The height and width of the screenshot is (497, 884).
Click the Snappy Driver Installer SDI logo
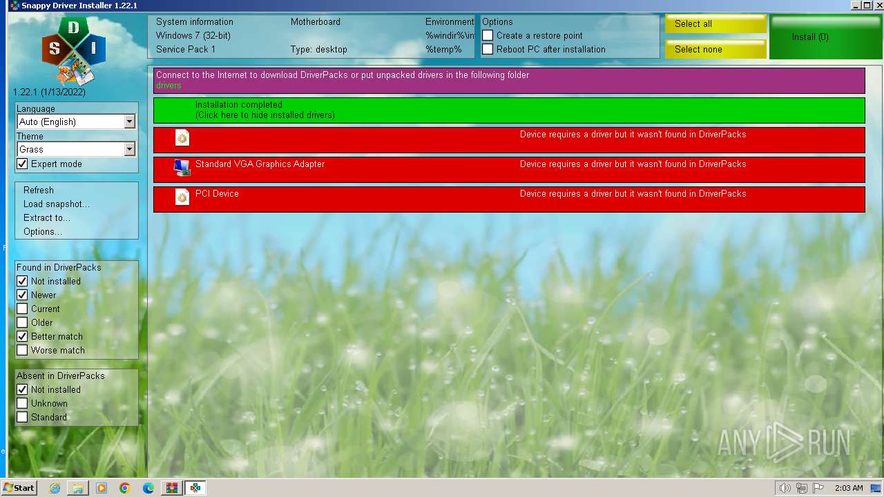(73, 51)
